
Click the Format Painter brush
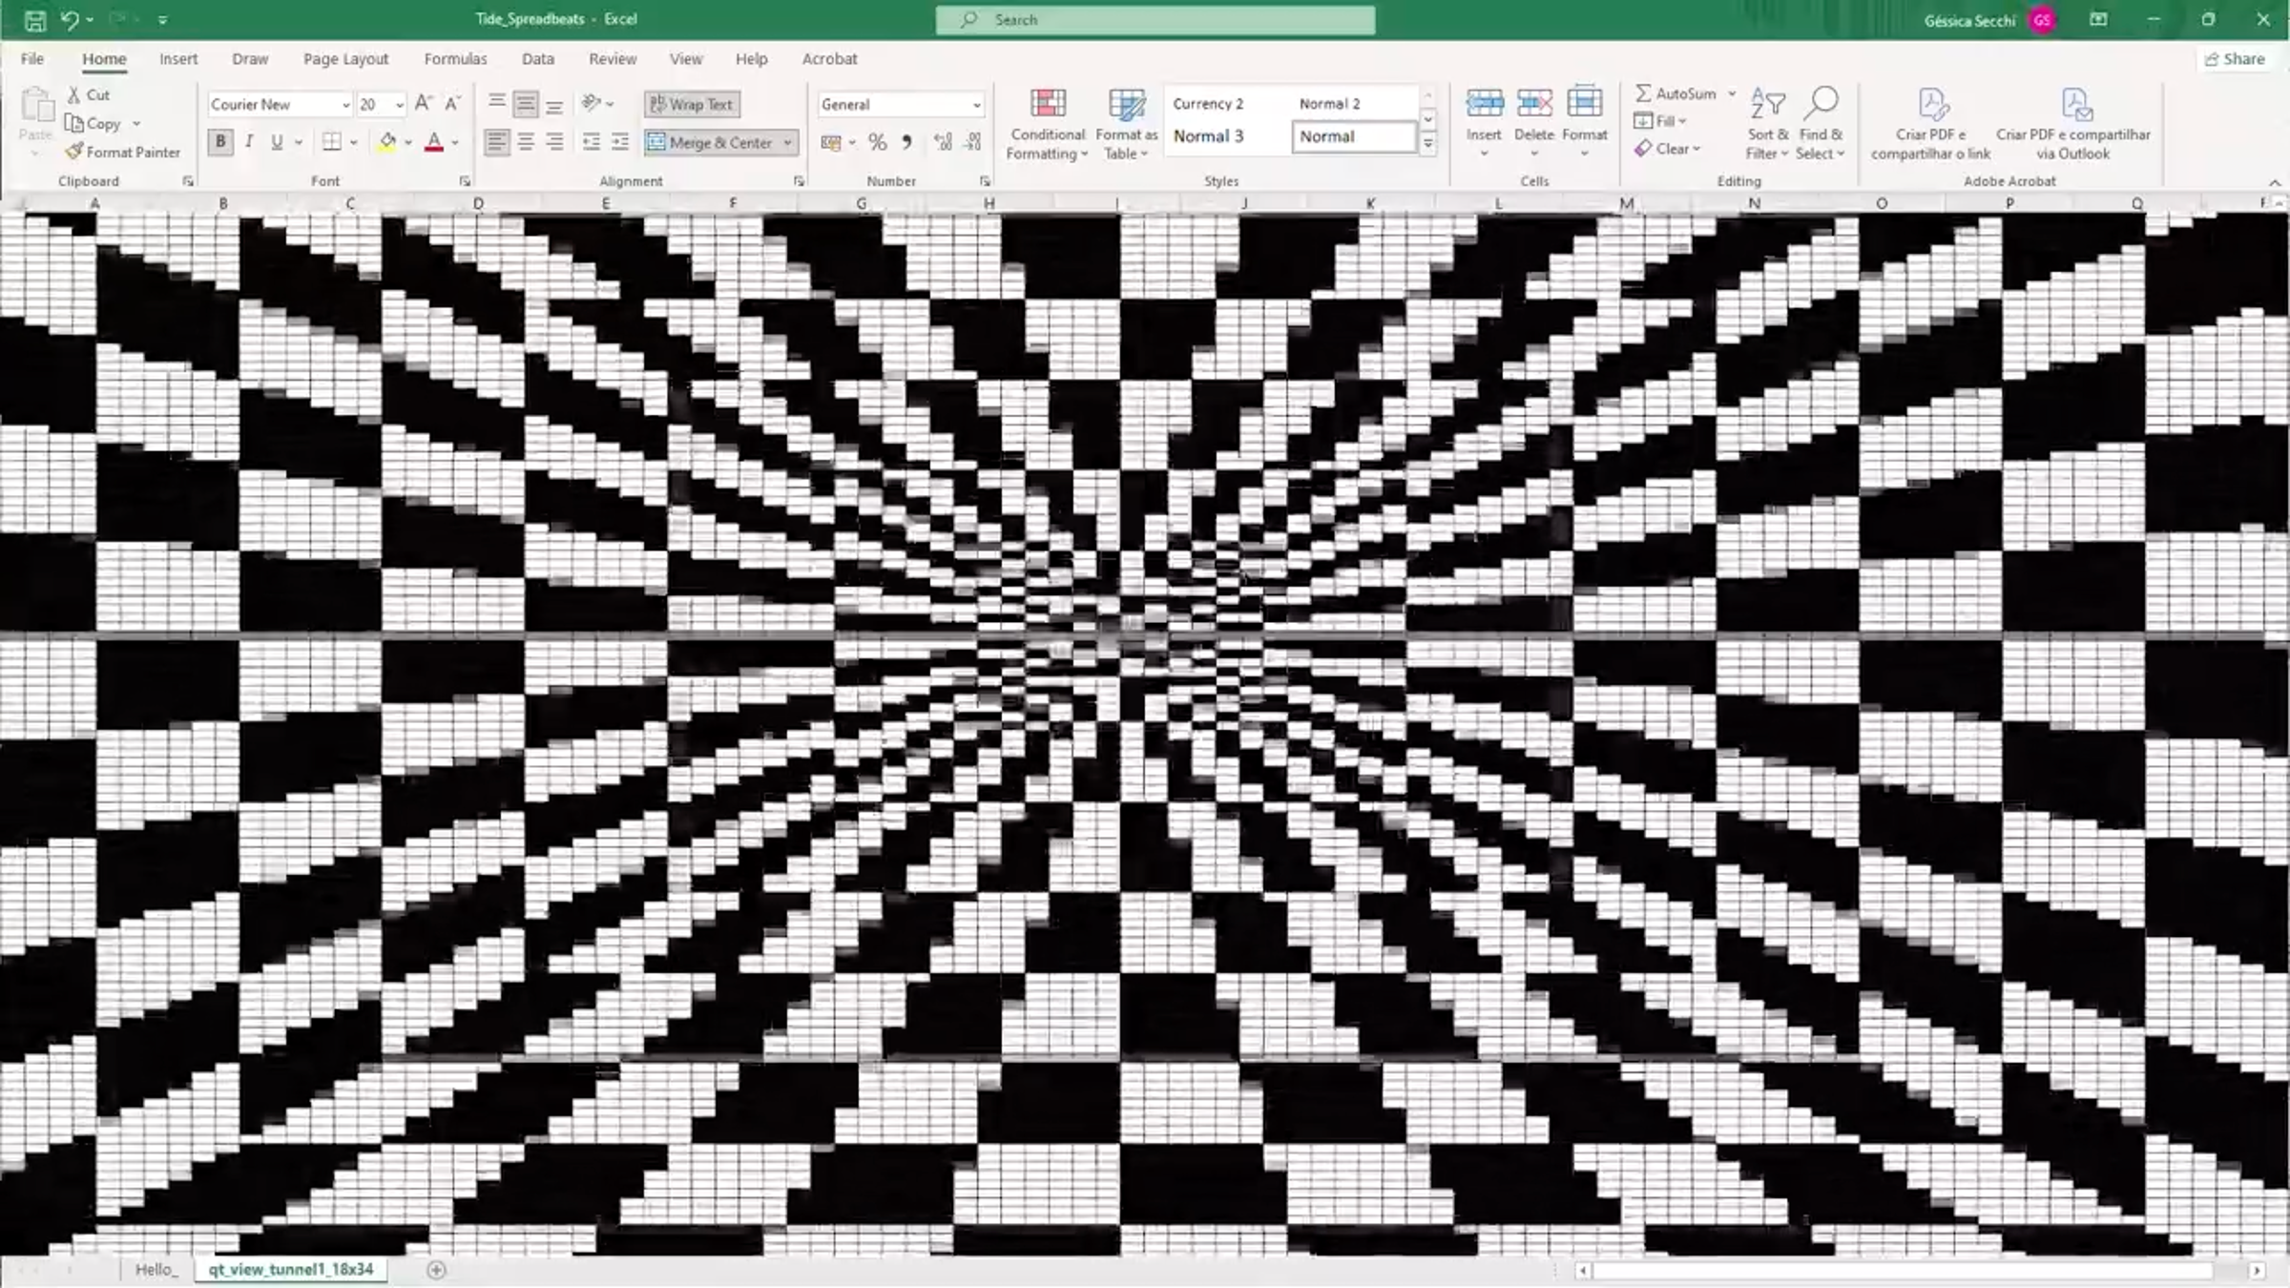click(75, 152)
